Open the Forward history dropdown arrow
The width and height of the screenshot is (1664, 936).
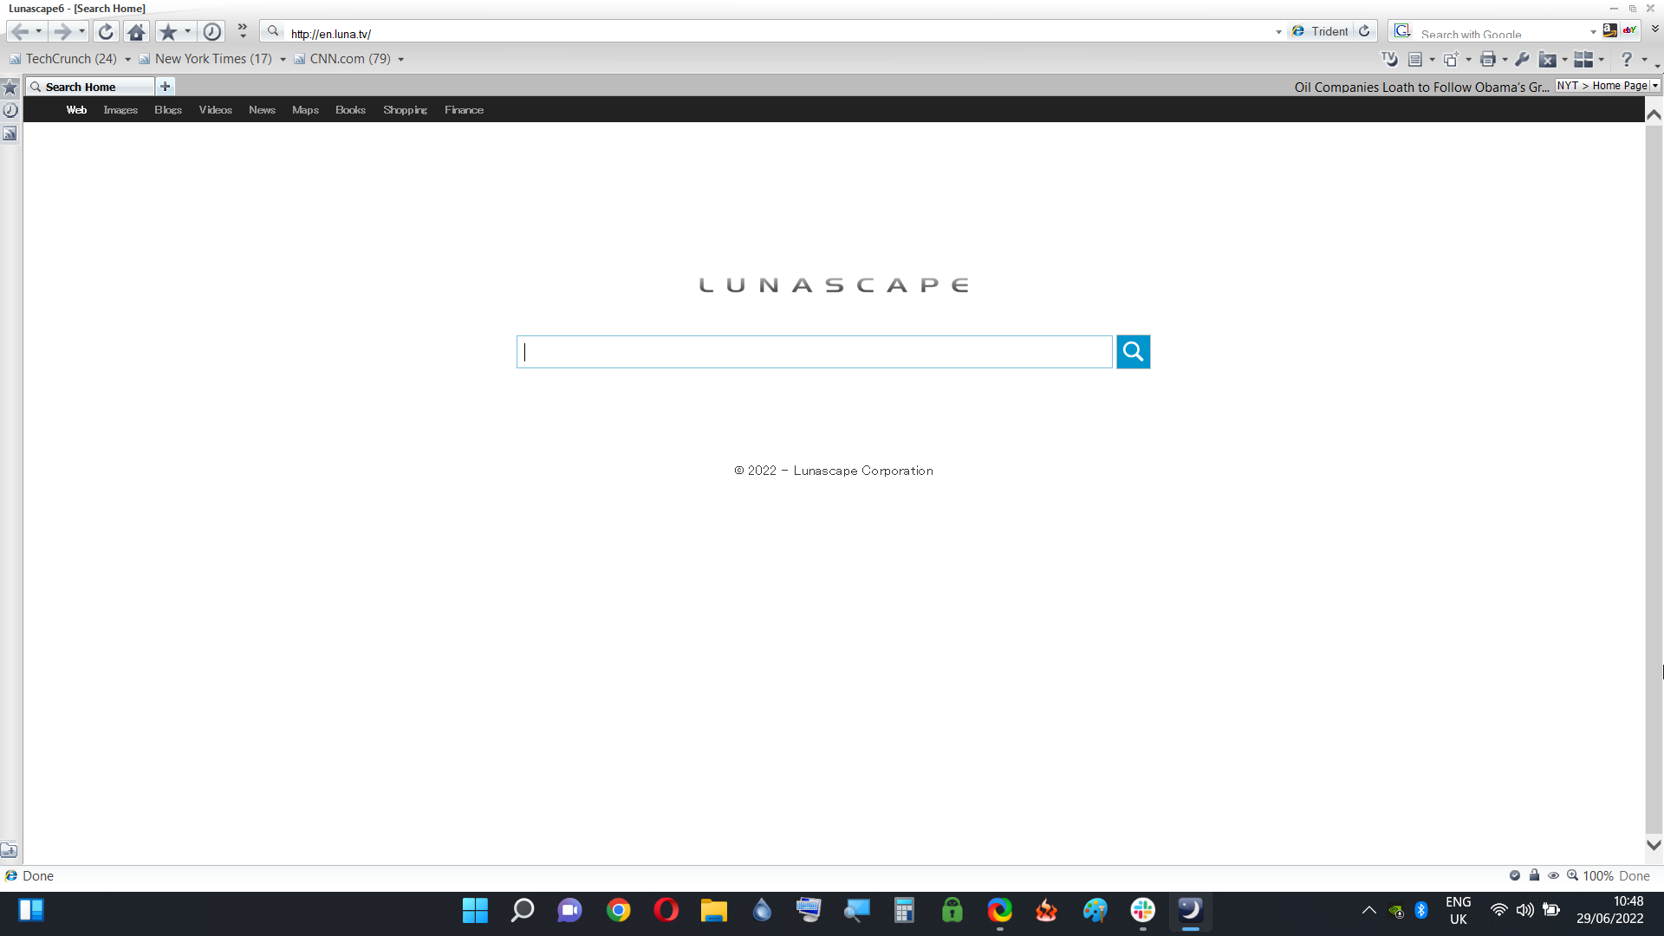tap(81, 32)
